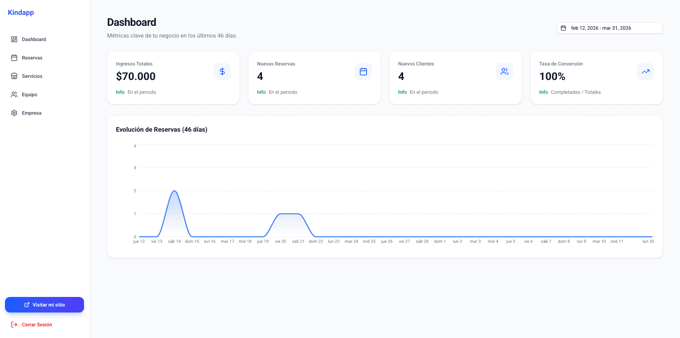The width and height of the screenshot is (680, 338).
Task: Click Cerrar Sesión to log out
Action: pos(37,325)
